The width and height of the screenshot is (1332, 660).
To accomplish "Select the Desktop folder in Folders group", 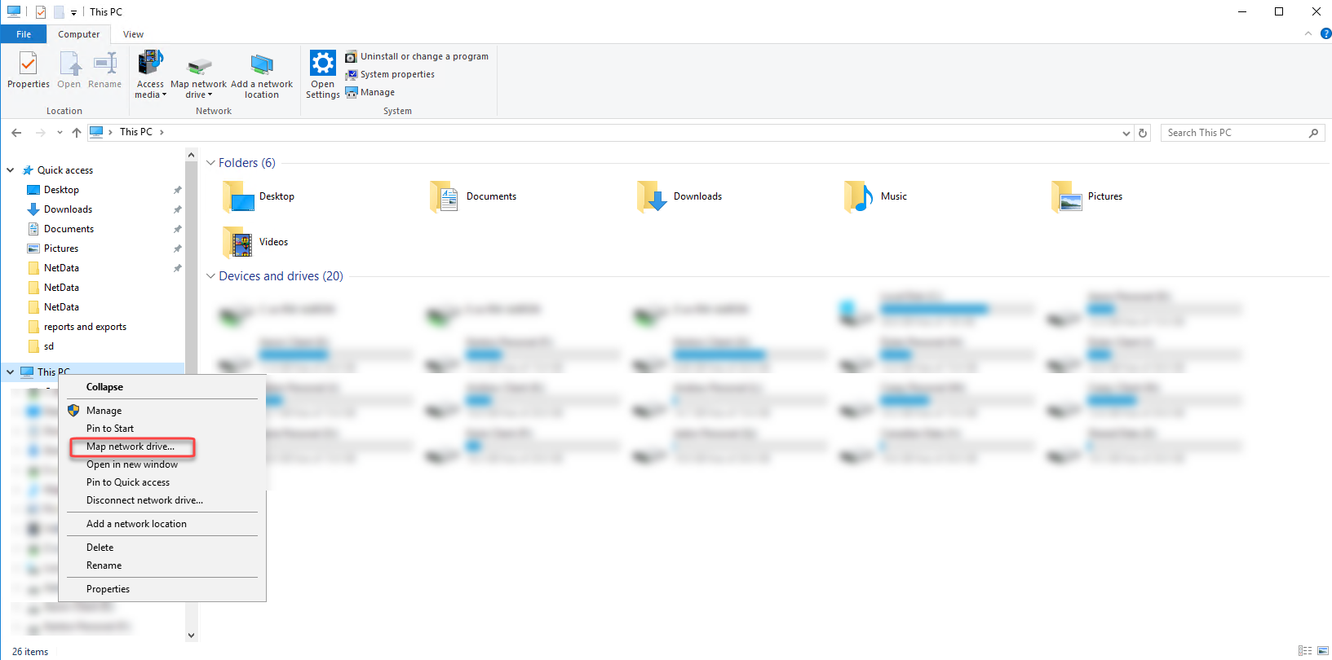I will pyautogui.click(x=259, y=196).
